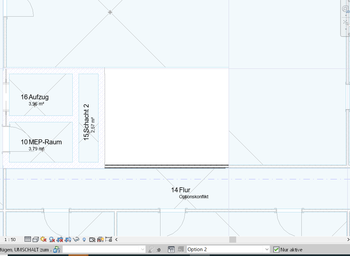Click the Temporary Hide/Isolate glasses icon
This screenshot has width=350, height=256.
click(76, 239)
